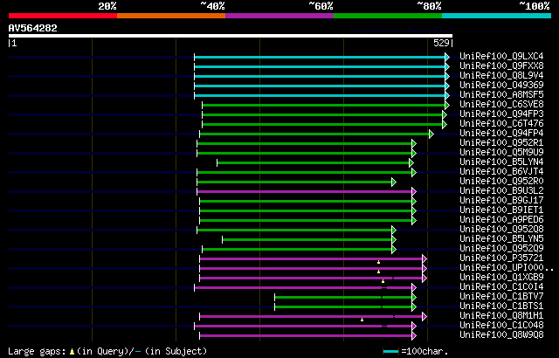Select the UniRef100_Q952R0 label
The image size is (559, 358).
[501, 181]
